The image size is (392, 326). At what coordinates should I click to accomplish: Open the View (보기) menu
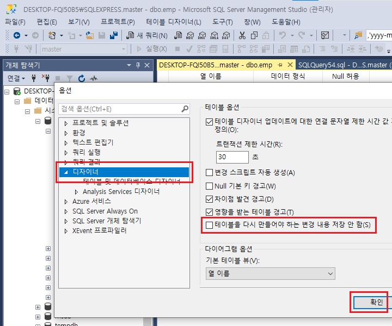point(79,22)
